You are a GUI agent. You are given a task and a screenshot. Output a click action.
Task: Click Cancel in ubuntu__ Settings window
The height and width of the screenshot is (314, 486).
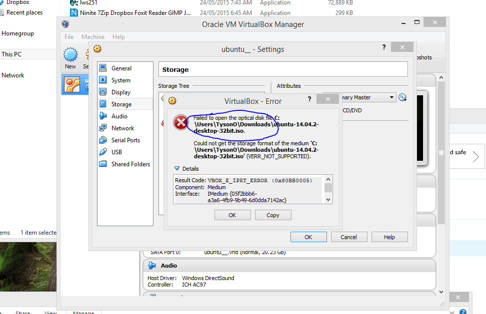point(348,237)
